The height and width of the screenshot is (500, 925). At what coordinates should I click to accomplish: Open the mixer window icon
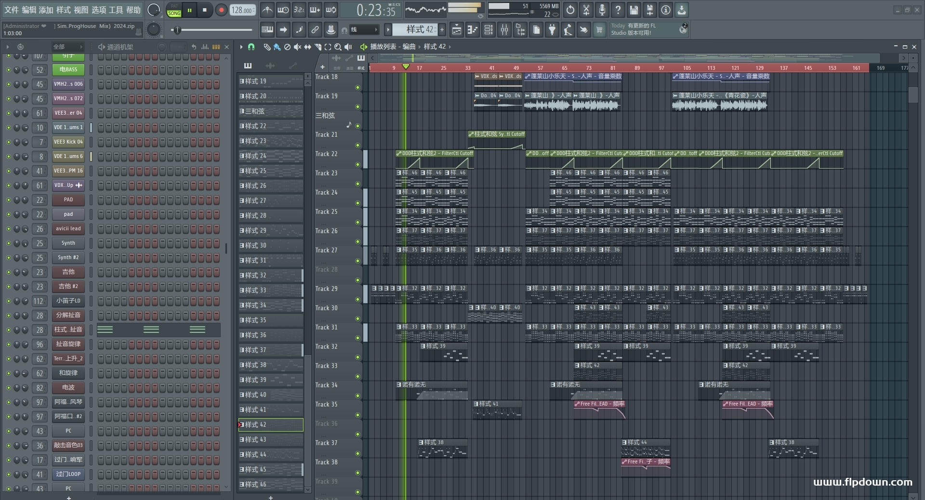504,30
